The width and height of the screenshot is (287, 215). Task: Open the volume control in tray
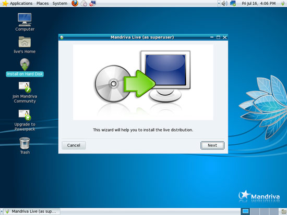[x=224, y=3]
